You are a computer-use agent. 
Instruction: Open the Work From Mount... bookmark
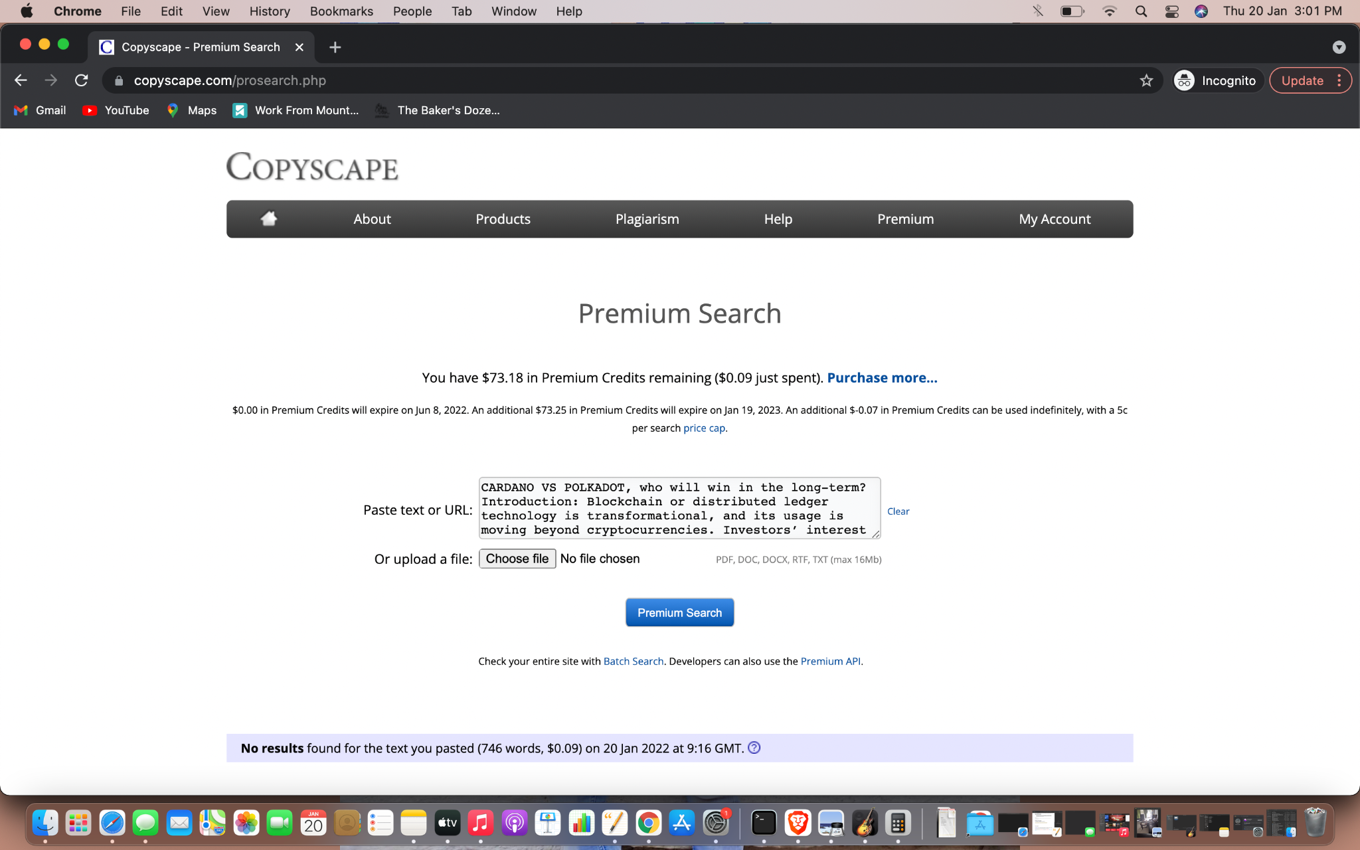pyautogui.click(x=296, y=110)
